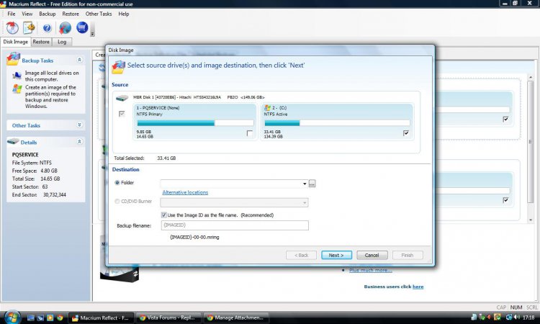Toggle the whole disk checkbox for Disk 1
The height and width of the screenshot is (324, 540).
pyautogui.click(x=122, y=113)
